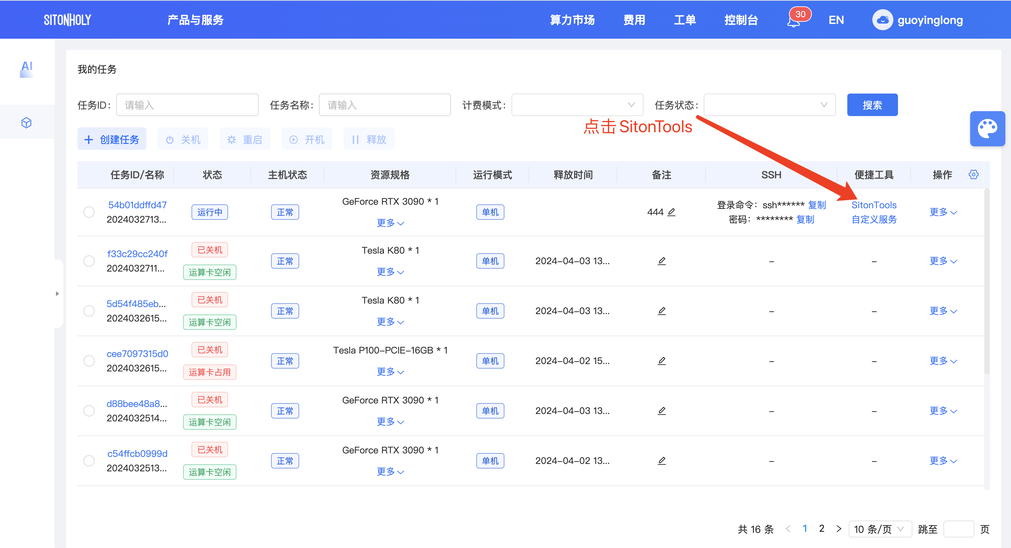Switch language to EN
The height and width of the screenshot is (548, 1011).
(x=836, y=20)
